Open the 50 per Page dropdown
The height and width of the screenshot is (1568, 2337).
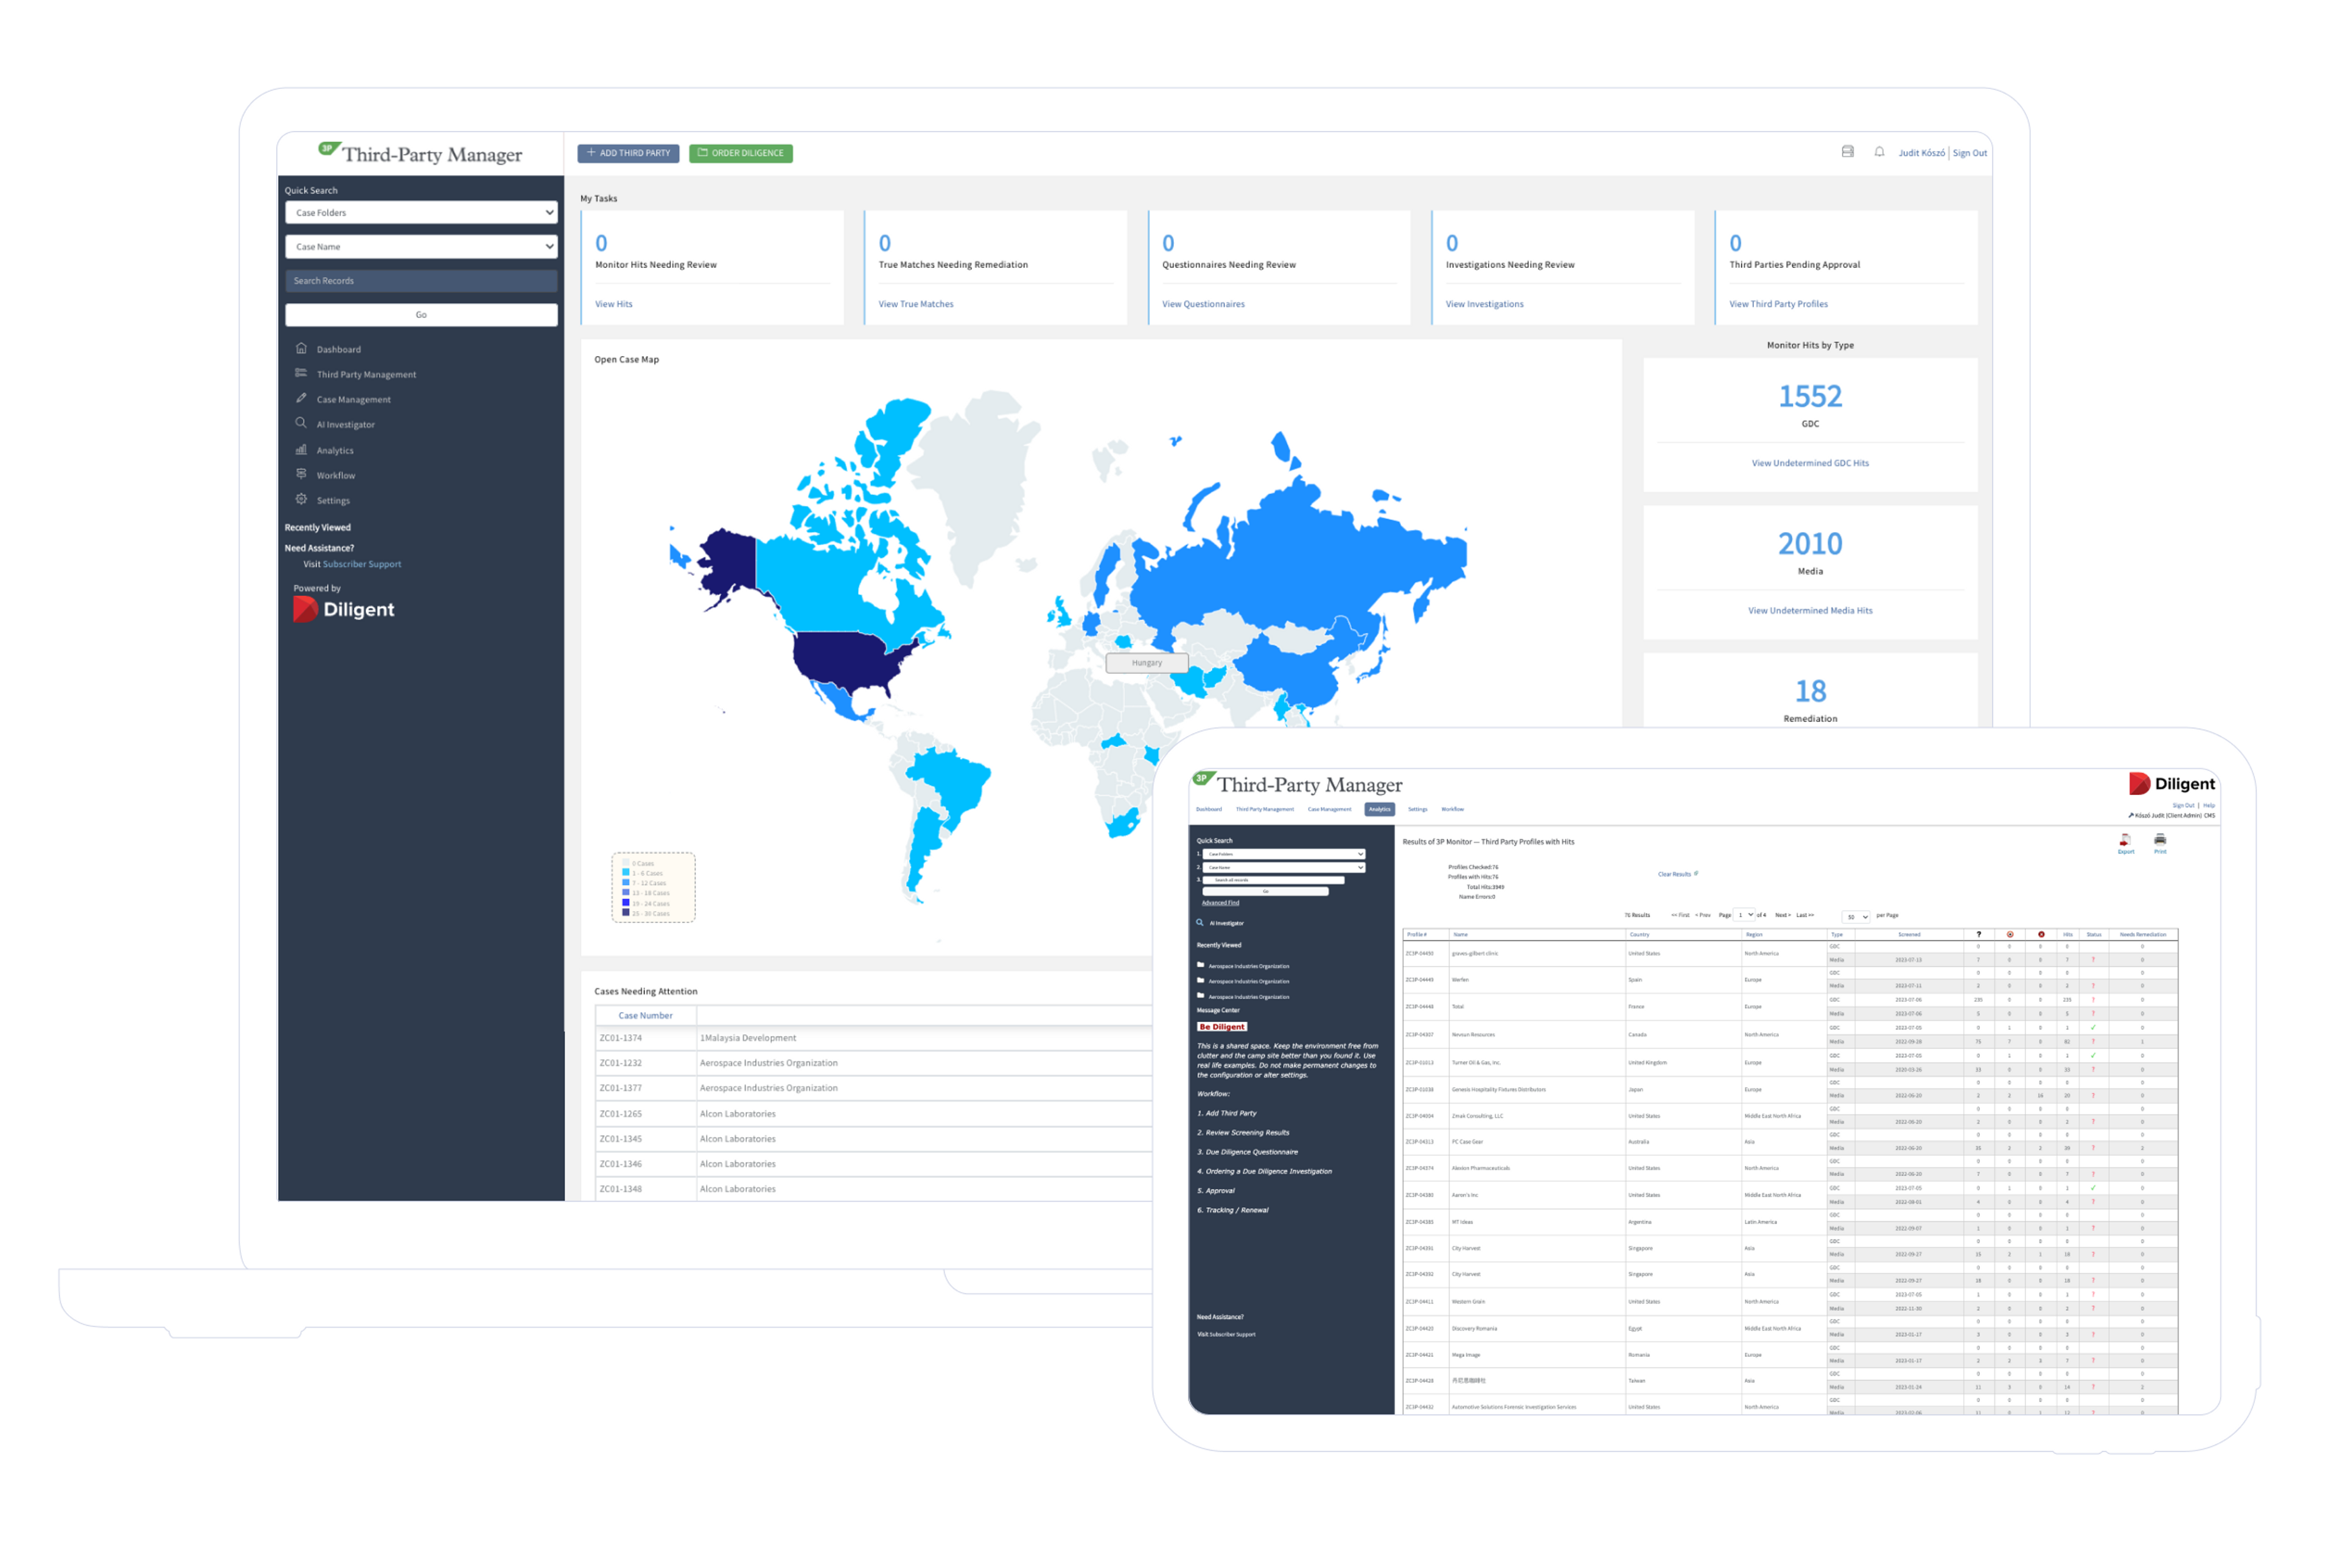pyautogui.click(x=1856, y=916)
